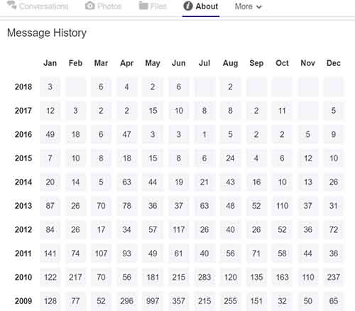The width and height of the screenshot is (355, 311).
Task: Switch to the Conversations tab
Action: pyautogui.click(x=38, y=6)
